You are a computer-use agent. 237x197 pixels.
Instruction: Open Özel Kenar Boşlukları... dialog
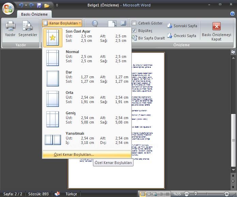point(87,154)
